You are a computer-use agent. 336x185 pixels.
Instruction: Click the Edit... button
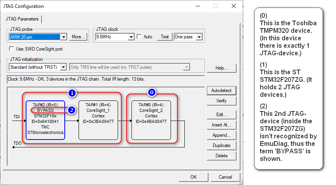coord(221,115)
